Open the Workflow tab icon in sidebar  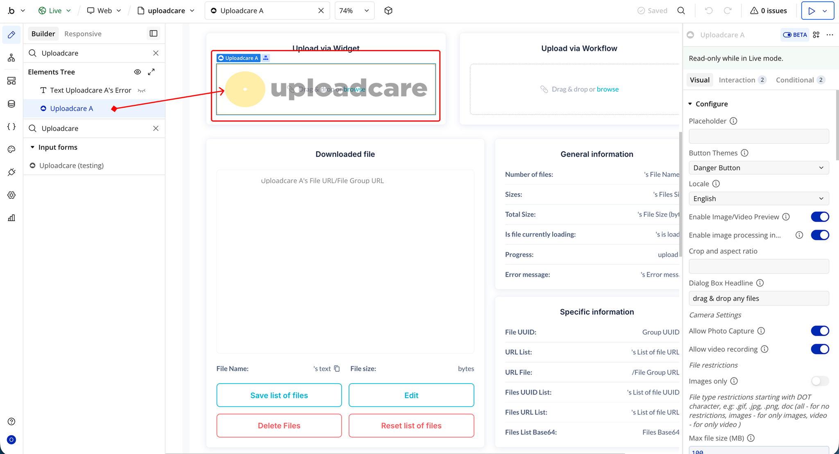tap(11, 58)
